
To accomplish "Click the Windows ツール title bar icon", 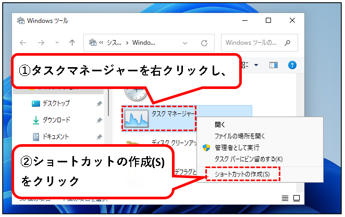I will (x=21, y=20).
